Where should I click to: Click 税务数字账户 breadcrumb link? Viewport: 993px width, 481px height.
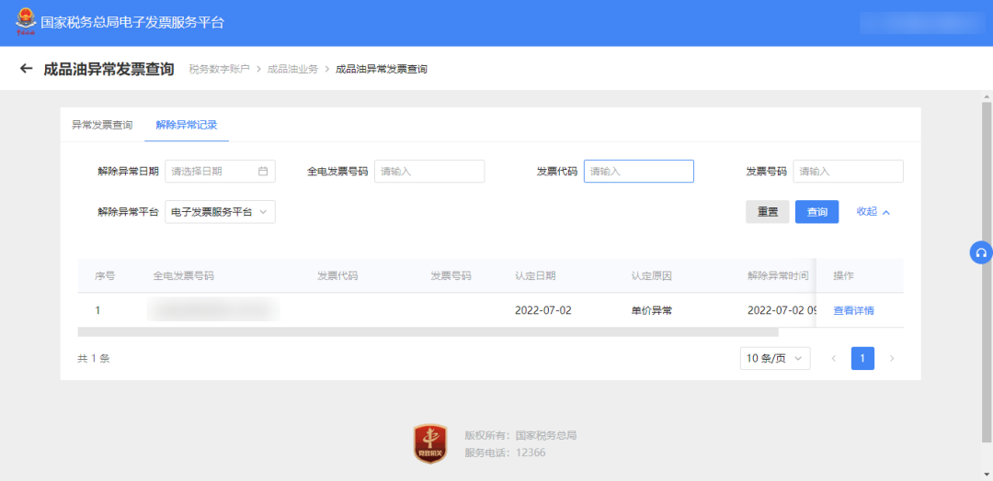(x=219, y=69)
